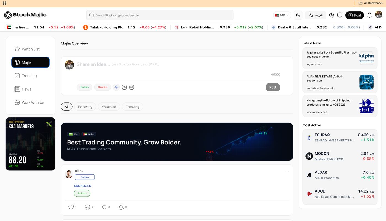Open Ali's profile picture
Screen dimensions: 386x221
click(x=69, y=174)
